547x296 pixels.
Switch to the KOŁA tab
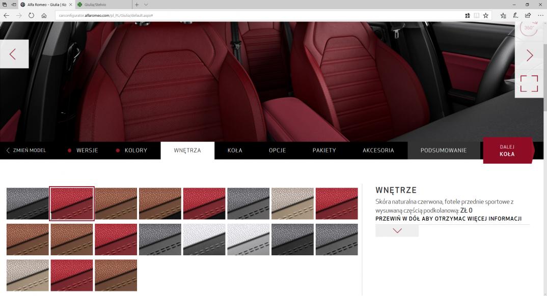(235, 151)
